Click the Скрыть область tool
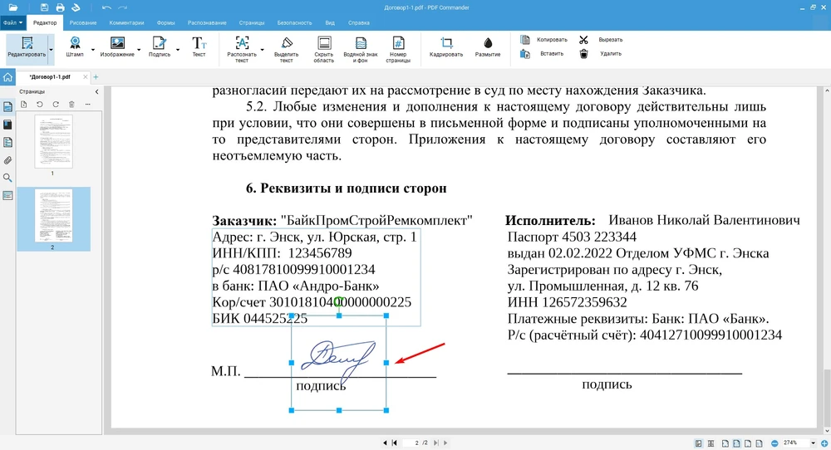This screenshot has height=450, width=831. pyautogui.click(x=324, y=49)
